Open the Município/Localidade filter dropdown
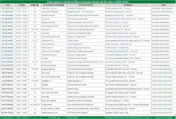Viewport: 176px width, 119px height. pyautogui.click(x=65, y=5)
